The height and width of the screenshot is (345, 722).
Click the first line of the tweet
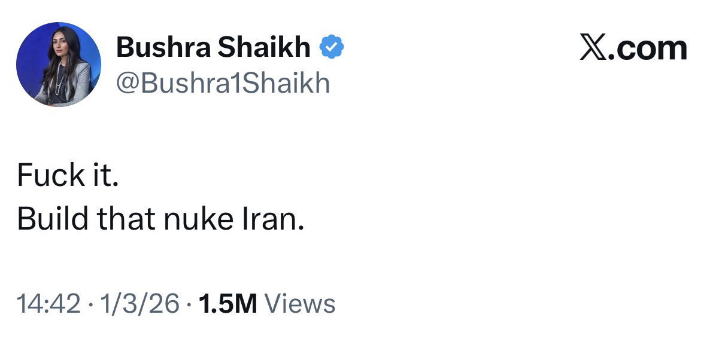[x=68, y=175]
